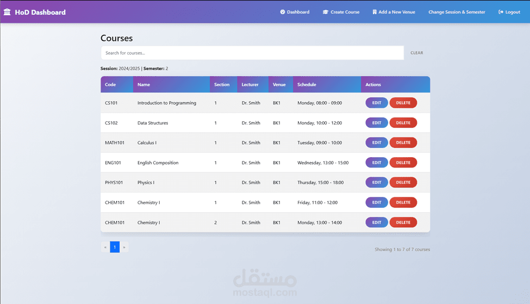Image resolution: width=530 pixels, height=304 pixels.
Task: Click the Dashboard gauge icon
Action: 283,12
